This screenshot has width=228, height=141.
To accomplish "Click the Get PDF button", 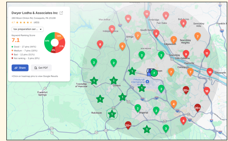I will point(41,68).
